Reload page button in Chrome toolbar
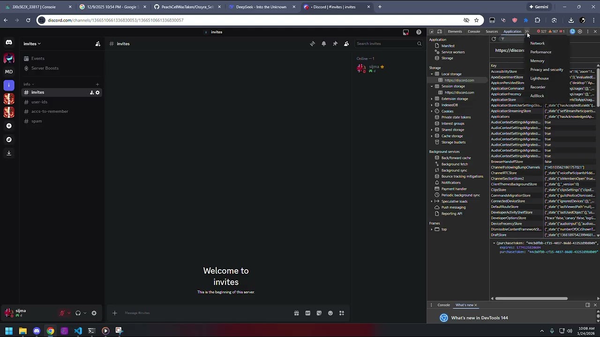This screenshot has width=600, height=337. point(28,20)
